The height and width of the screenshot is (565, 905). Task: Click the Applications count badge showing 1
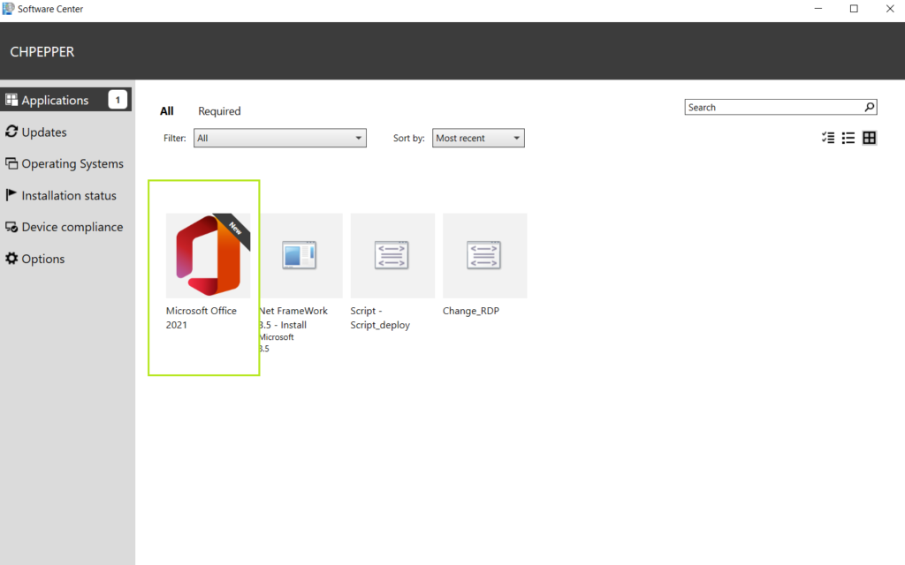tap(118, 100)
